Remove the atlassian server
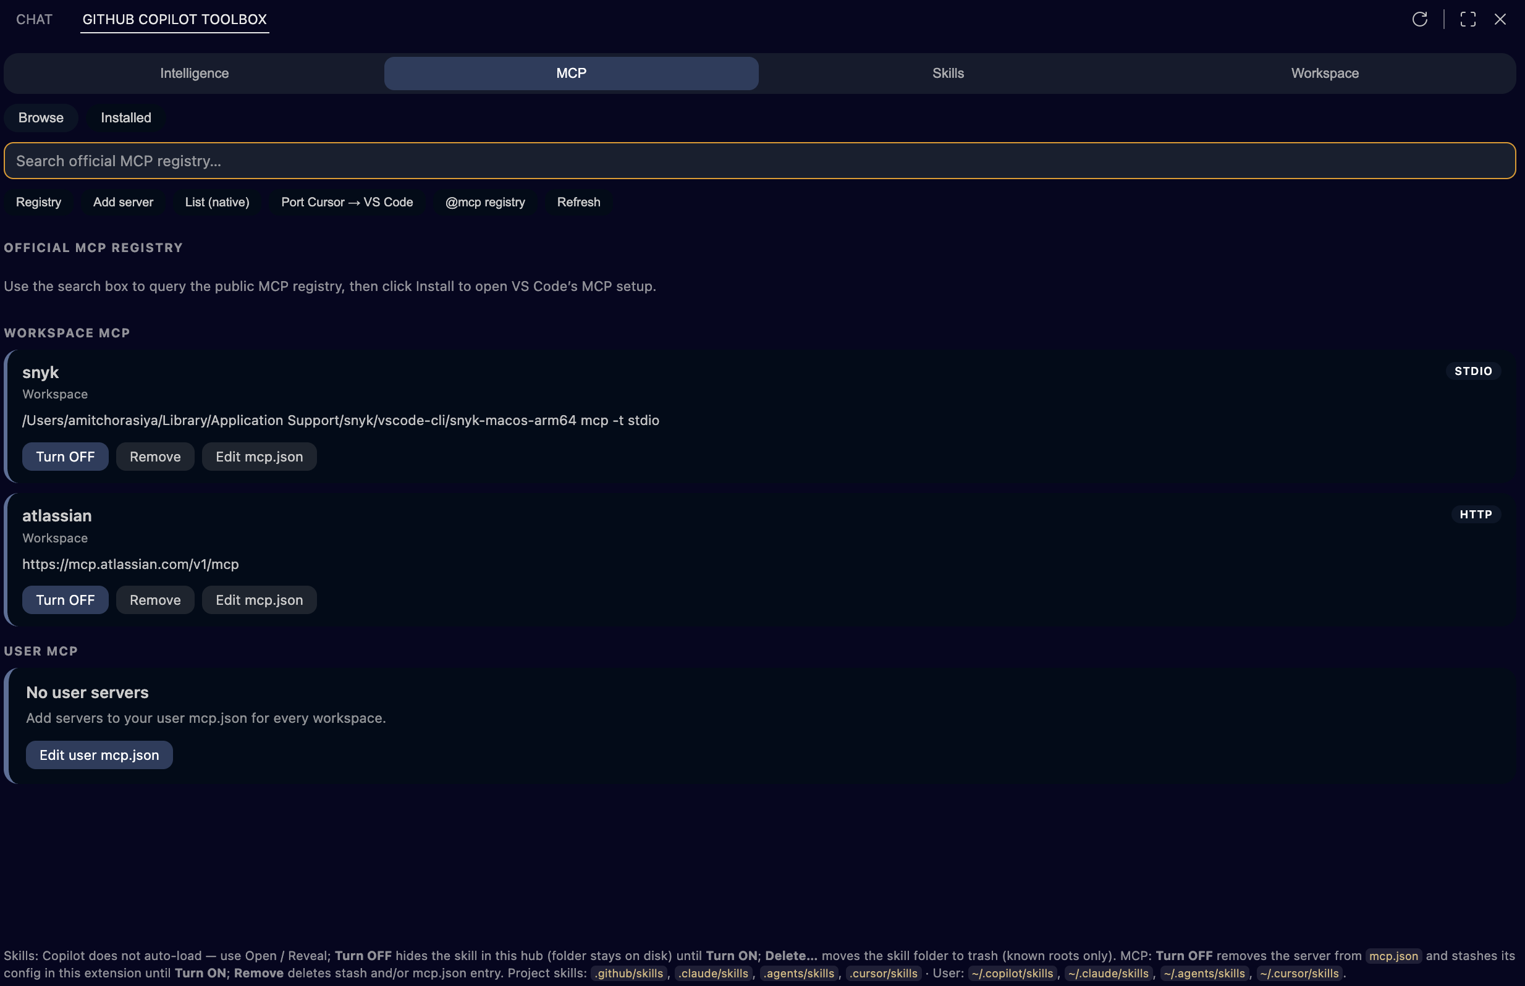 coord(155,599)
